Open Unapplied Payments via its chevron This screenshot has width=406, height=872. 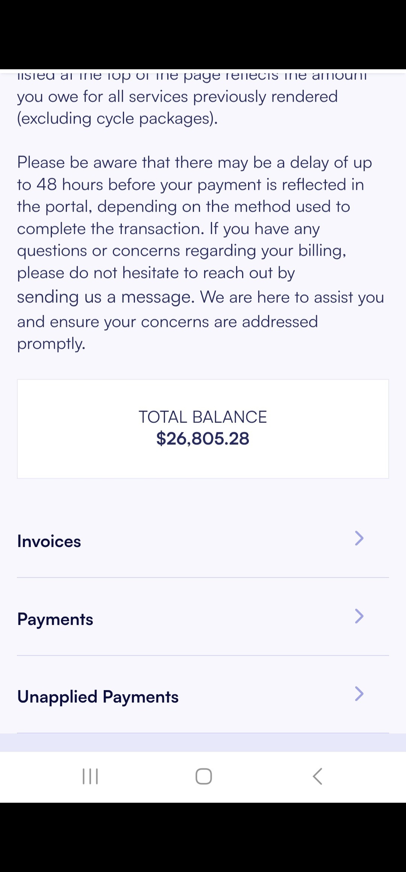(x=359, y=694)
